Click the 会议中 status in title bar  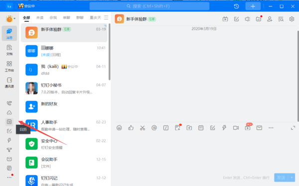pos(27,6)
